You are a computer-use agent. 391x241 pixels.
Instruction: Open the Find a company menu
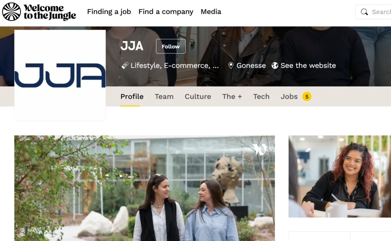(166, 12)
